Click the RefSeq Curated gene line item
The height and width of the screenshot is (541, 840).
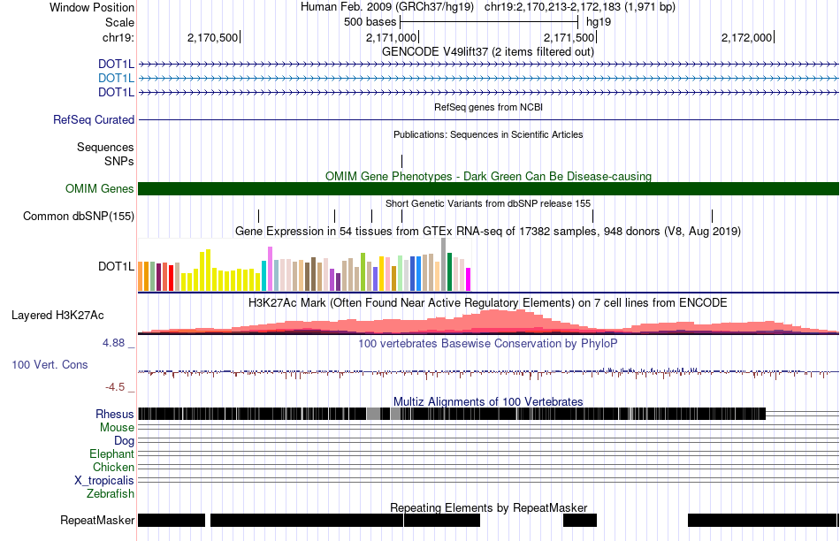pos(489,119)
